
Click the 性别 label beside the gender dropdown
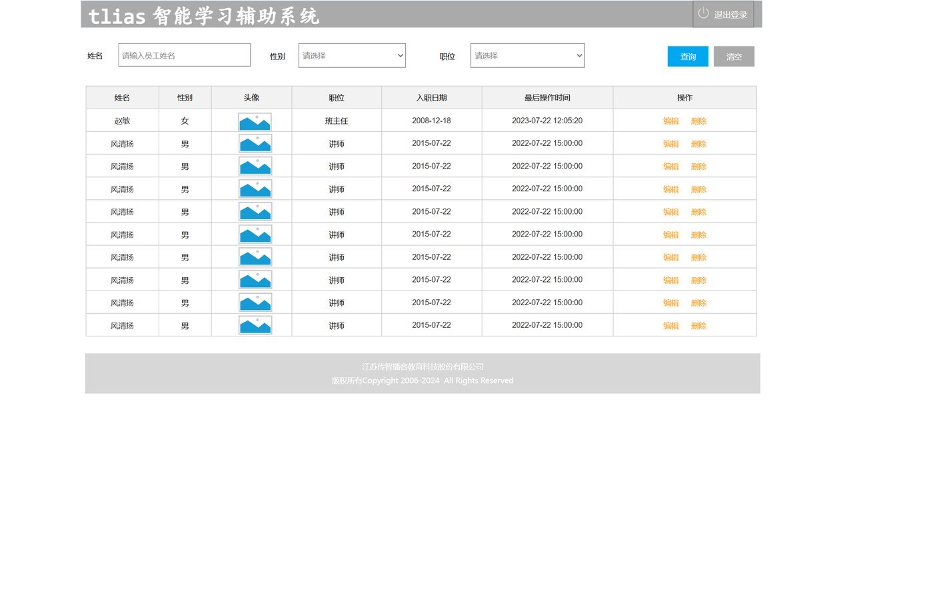[277, 56]
